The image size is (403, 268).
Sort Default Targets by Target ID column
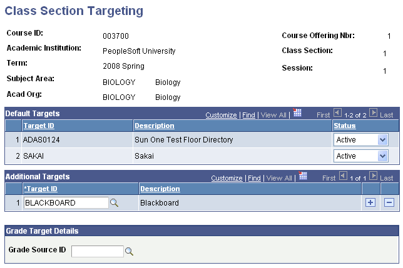[x=39, y=126]
